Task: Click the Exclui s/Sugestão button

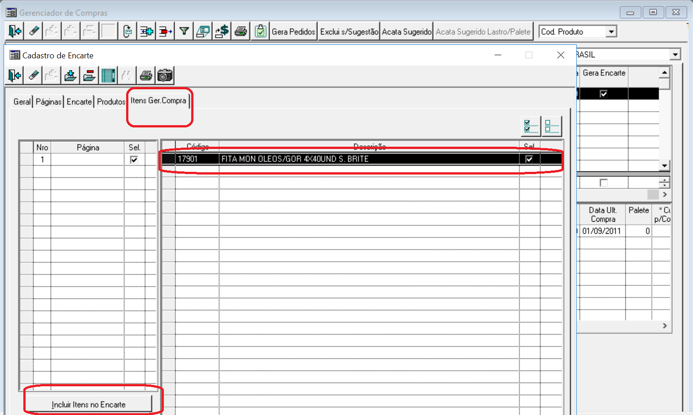Action: tap(349, 31)
